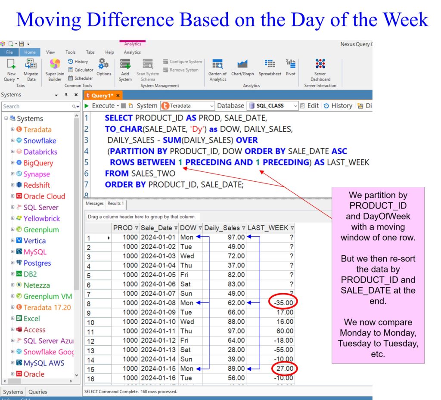Click in the Systems Search field

click(37, 106)
